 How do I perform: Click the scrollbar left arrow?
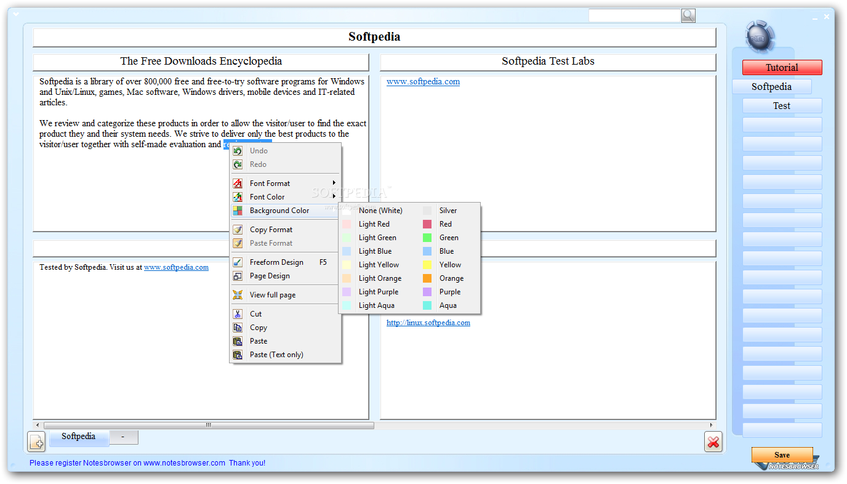point(38,425)
